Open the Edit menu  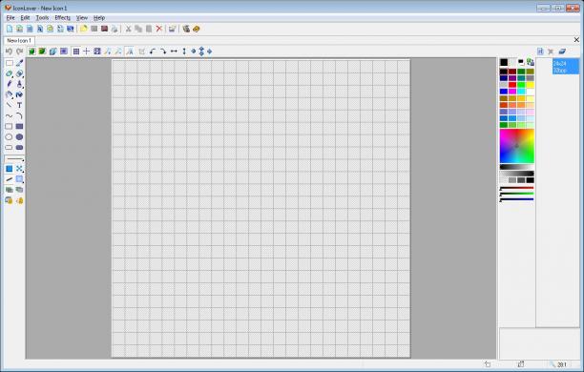coord(25,18)
